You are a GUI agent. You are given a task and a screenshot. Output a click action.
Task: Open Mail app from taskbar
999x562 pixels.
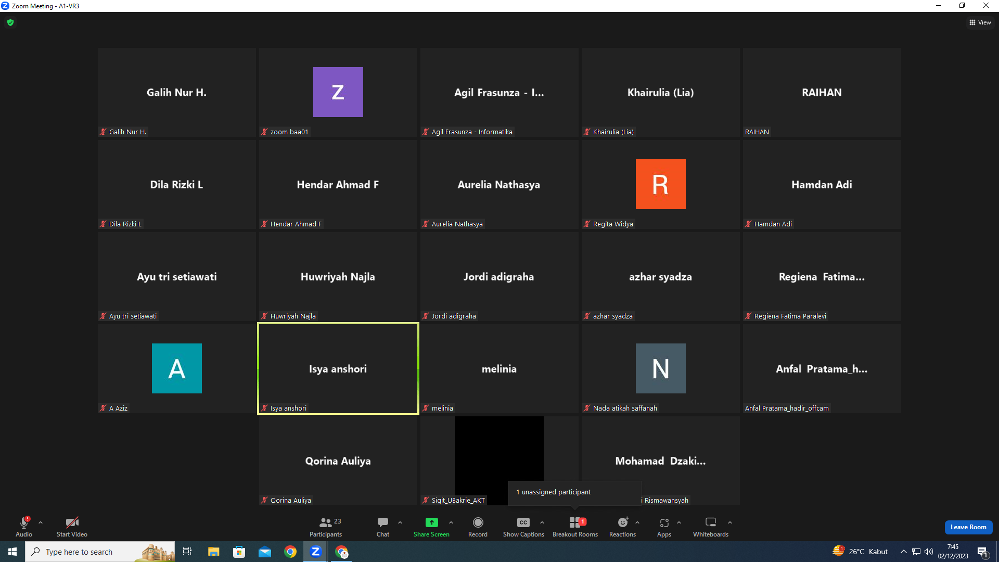pos(265,552)
